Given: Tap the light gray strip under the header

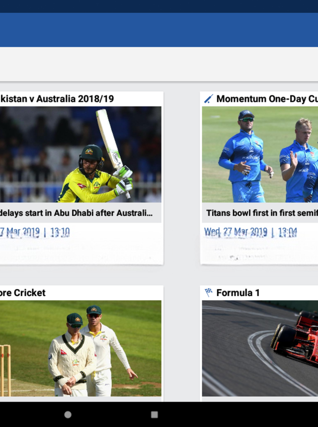Looking at the screenshot, I should tap(159, 64).
